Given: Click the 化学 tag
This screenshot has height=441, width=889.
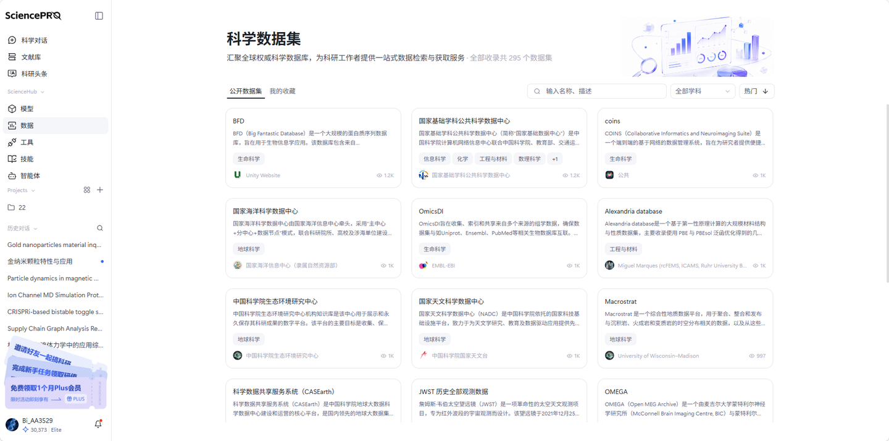Looking at the screenshot, I should point(462,159).
